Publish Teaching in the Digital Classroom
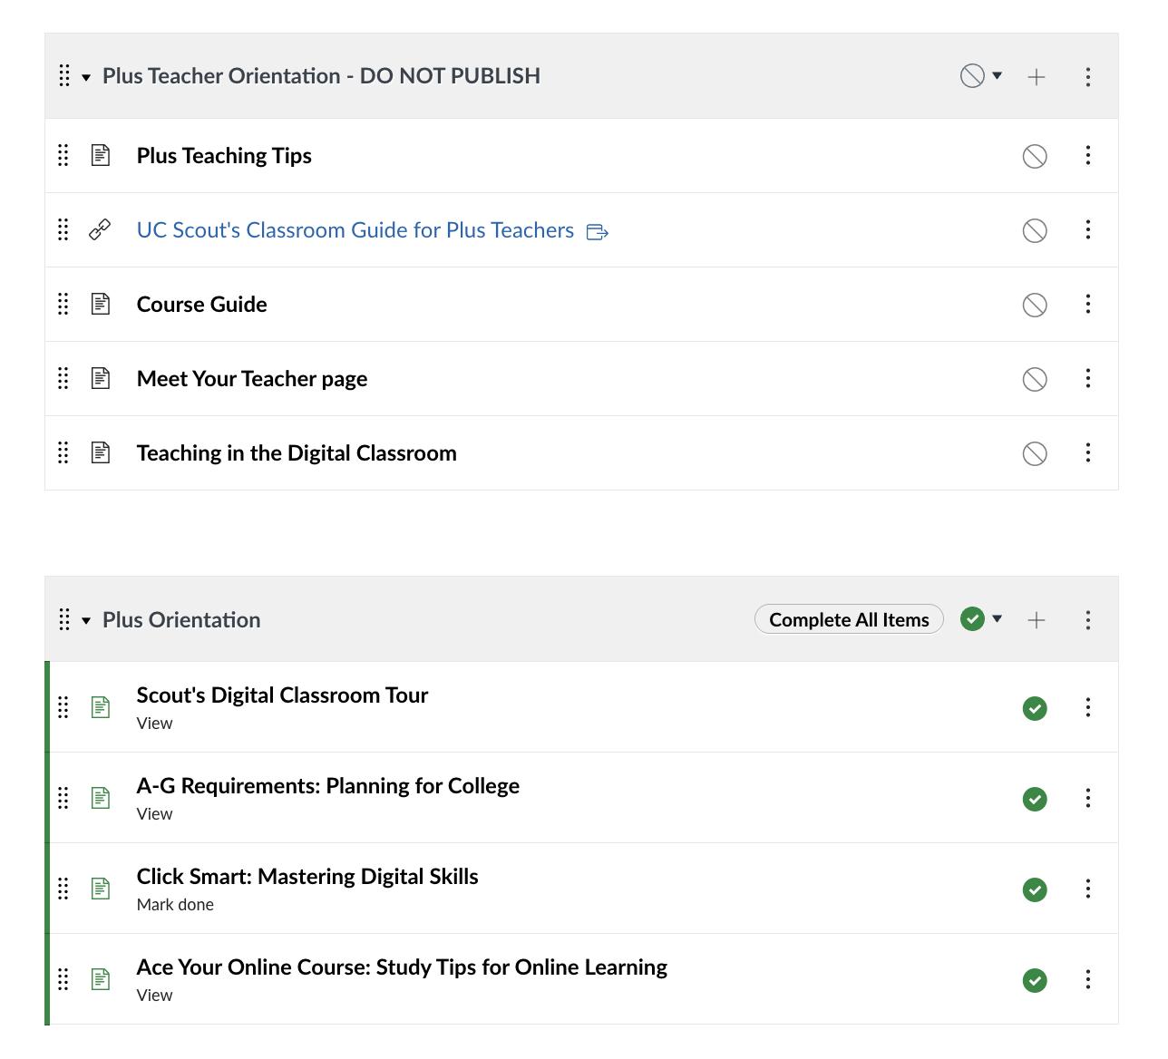This screenshot has height=1059, width=1168. coord(1034,453)
